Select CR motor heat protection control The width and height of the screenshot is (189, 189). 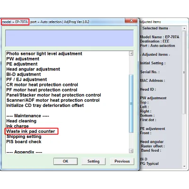(42, 85)
